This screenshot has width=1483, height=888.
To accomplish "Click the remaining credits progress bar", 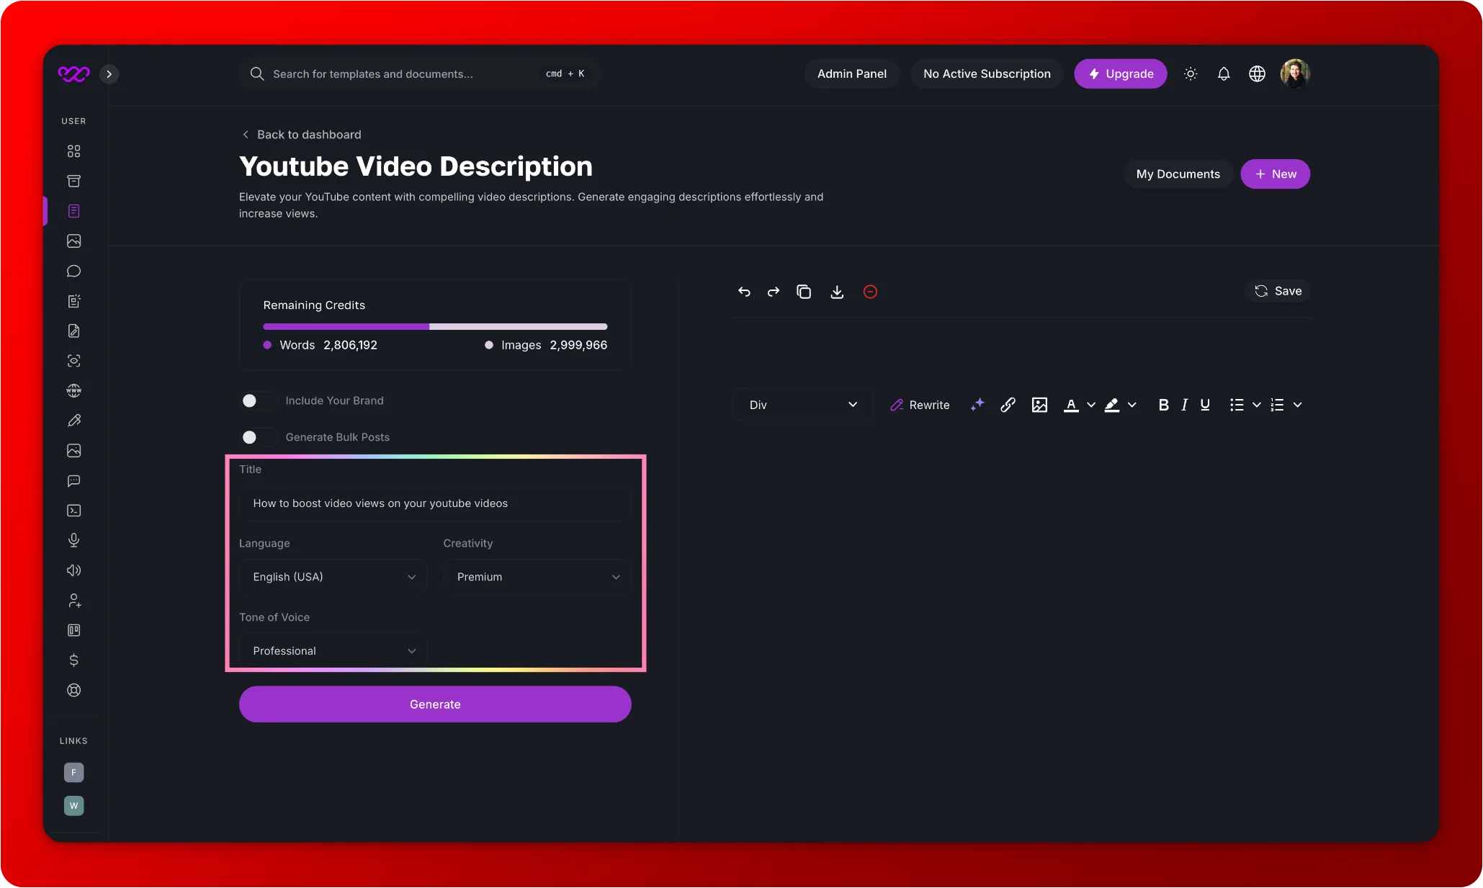I will pyautogui.click(x=435, y=326).
